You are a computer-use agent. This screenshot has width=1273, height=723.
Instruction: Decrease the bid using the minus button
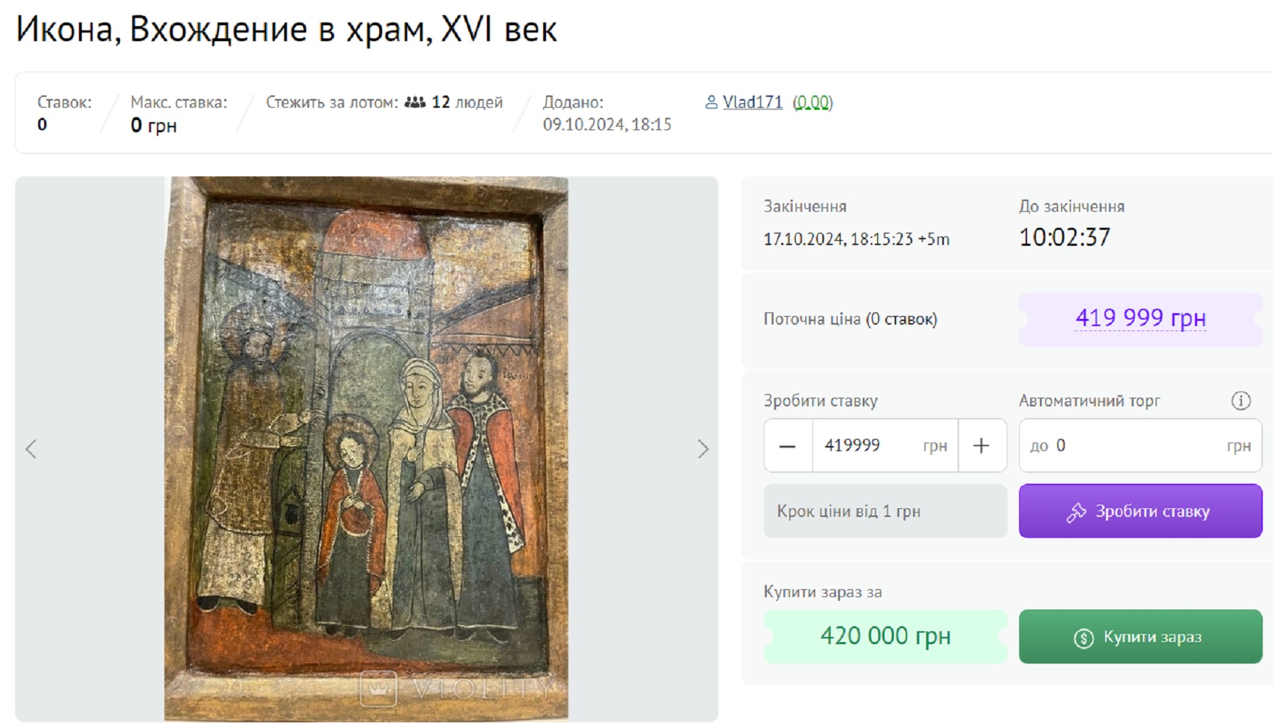click(788, 445)
